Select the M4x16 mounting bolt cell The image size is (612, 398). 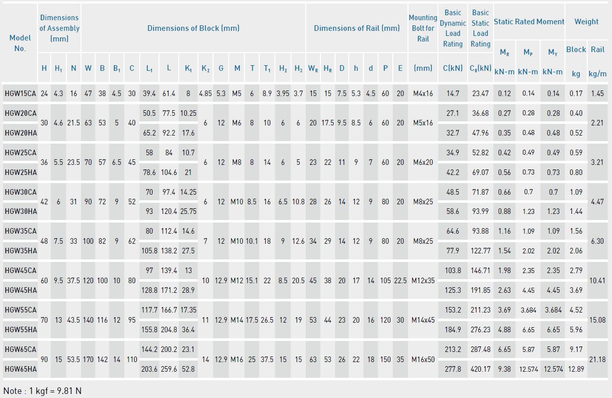pyautogui.click(x=423, y=94)
